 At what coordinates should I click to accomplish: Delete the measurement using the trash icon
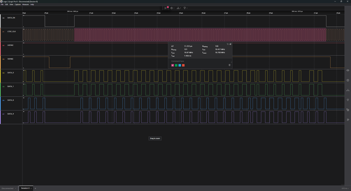[229, 65]
